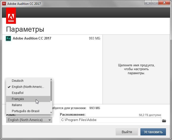Click the 993 МБ product size

click(x=94, y=38)
